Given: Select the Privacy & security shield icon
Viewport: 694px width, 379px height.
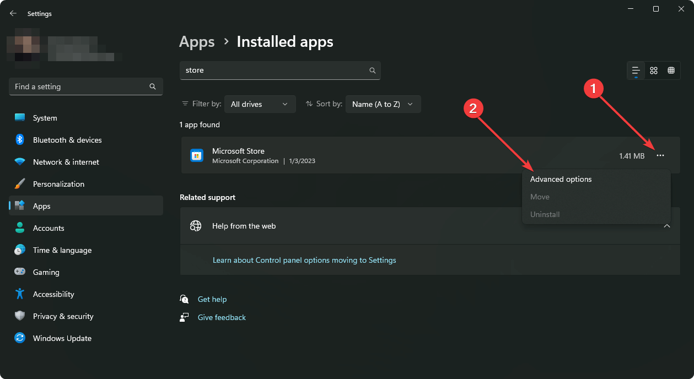Looking at the screenshot, I should (x=20, y=316).
